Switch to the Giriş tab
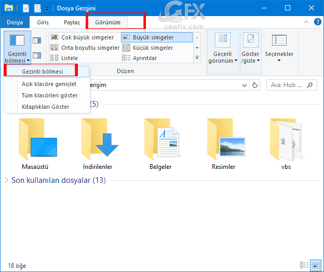Viewport: 324px width, 272px height. point(43,22)
